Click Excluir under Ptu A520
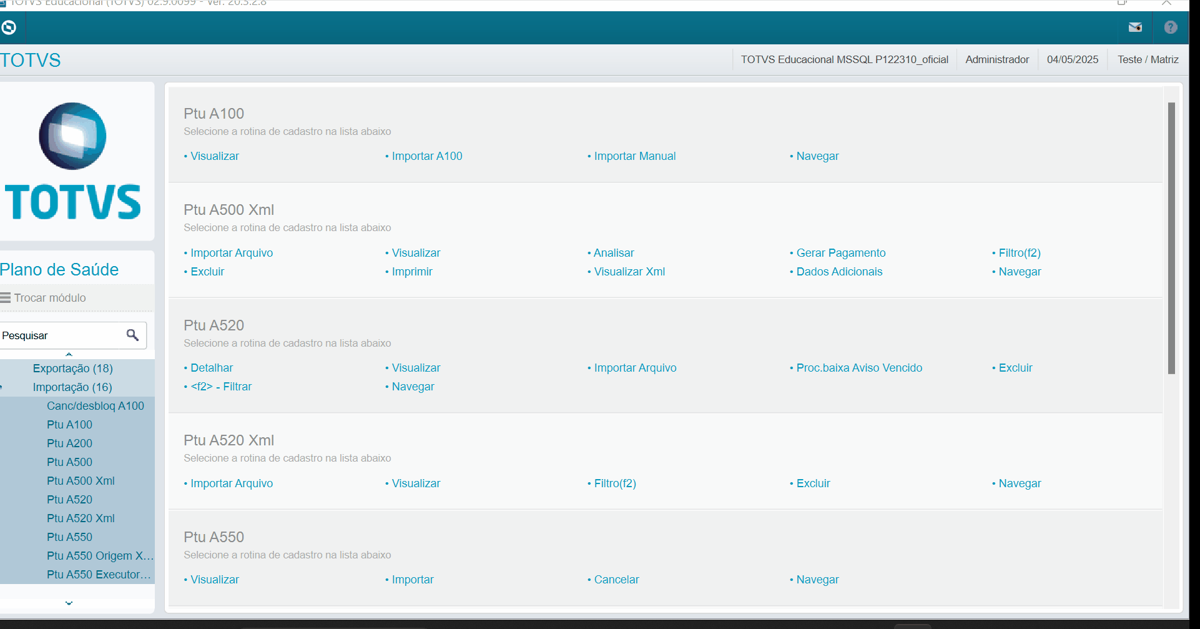 [1015, 368]
